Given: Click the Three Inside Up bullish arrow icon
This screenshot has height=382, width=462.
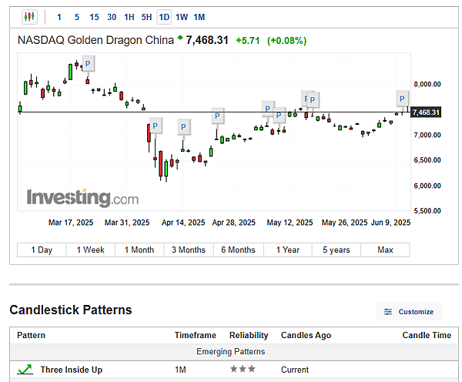Looking at the screenshot, I should point(25,370).
